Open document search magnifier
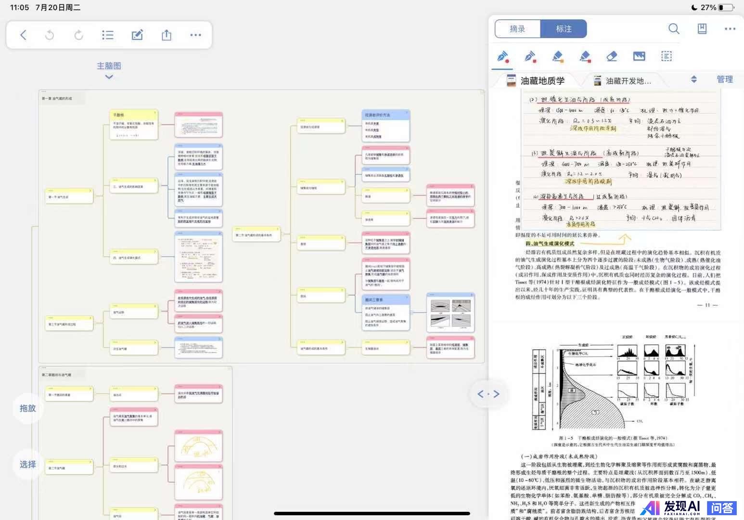This screenshot has height=520, width=744. pos(674,29)
